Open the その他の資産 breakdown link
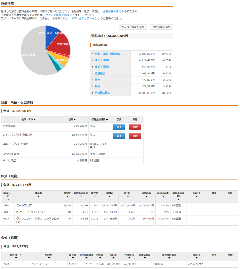Viewport: 240px width, 269px height. (x=103, y=93)
